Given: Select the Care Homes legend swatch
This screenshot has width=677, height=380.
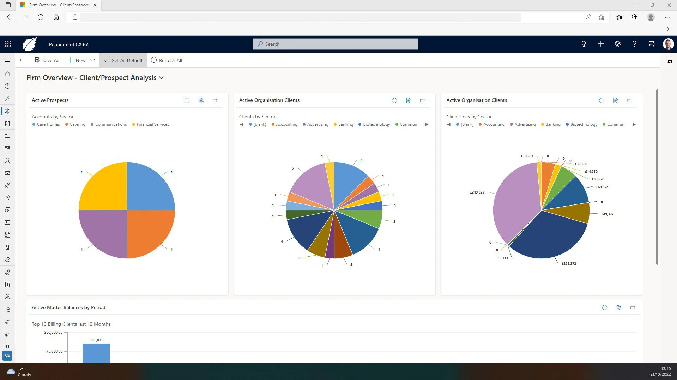Looking at the screenshot, I should [33, 124].
